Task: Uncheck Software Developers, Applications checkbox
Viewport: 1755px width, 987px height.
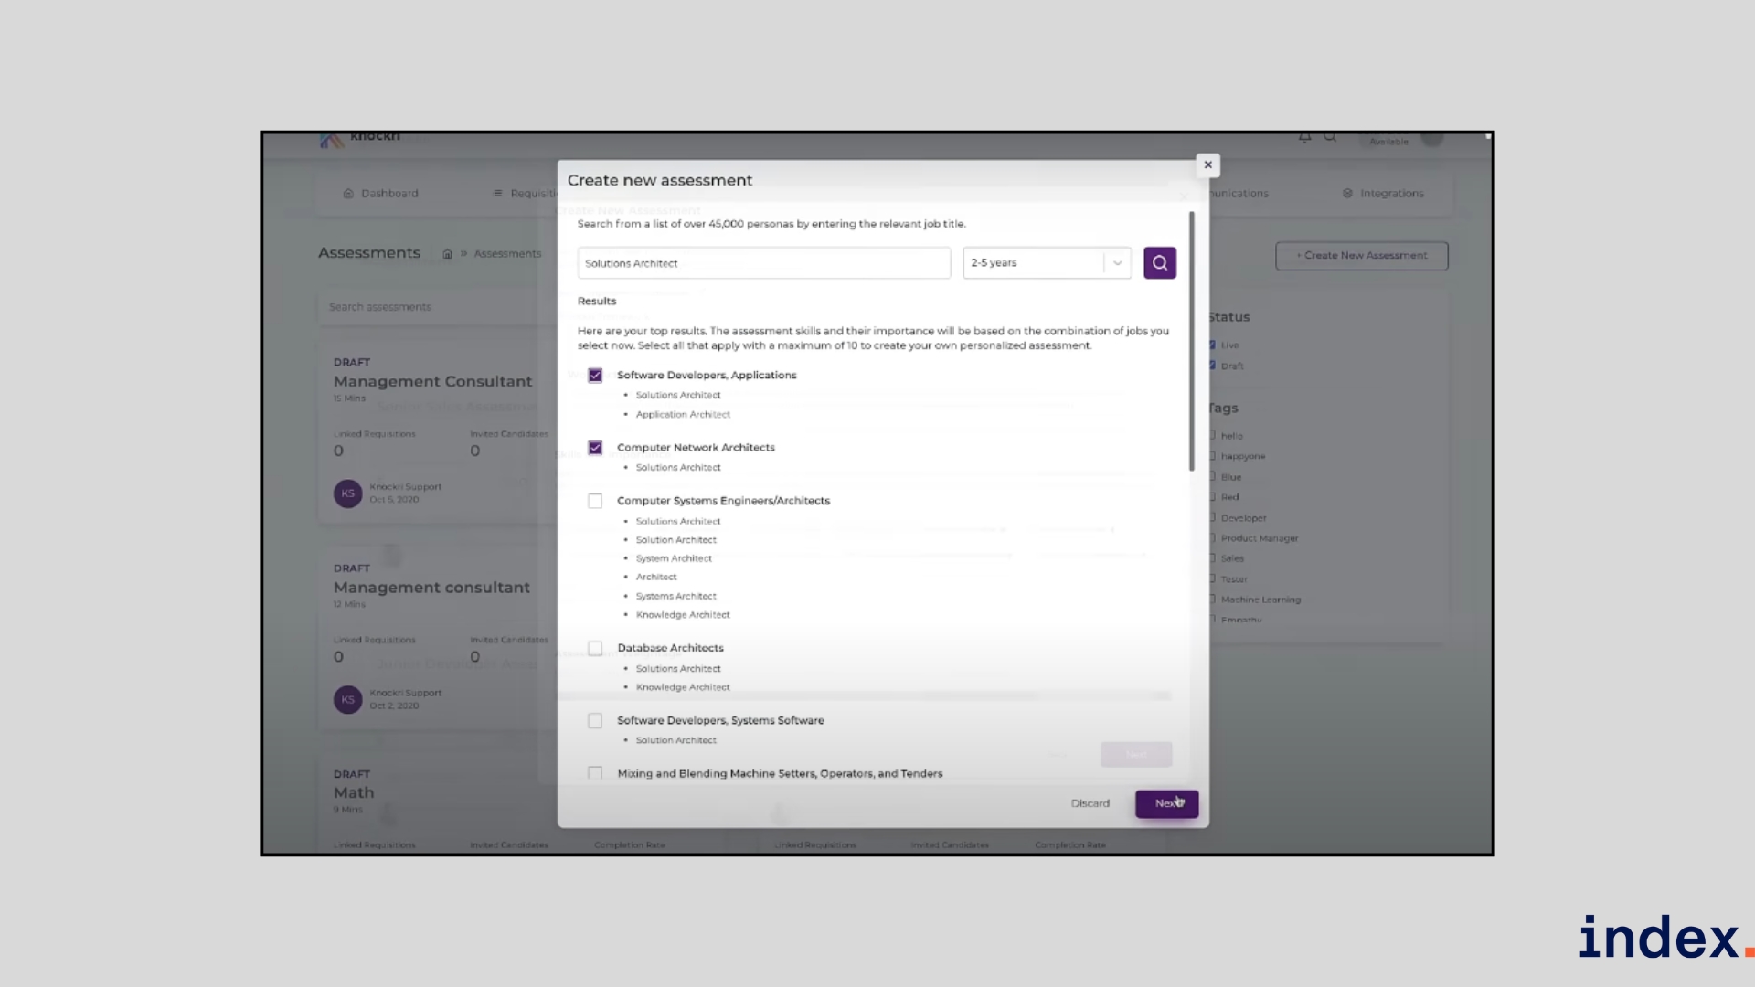Action: tap(595, 376)
